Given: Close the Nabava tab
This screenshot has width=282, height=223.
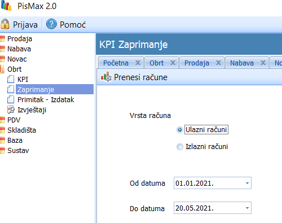Looking at the screenshot, I should 263,63.
